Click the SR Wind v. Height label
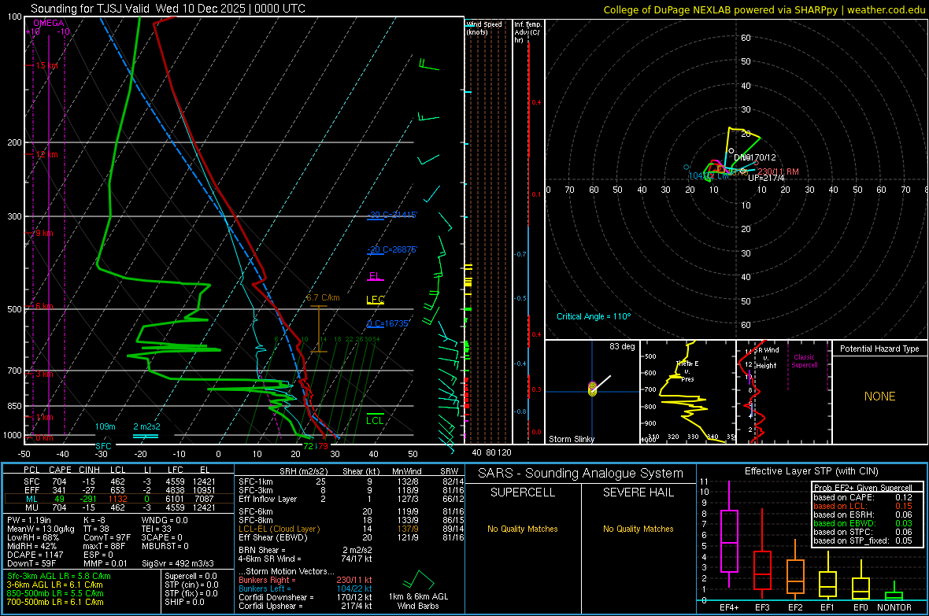 (767, 358)
